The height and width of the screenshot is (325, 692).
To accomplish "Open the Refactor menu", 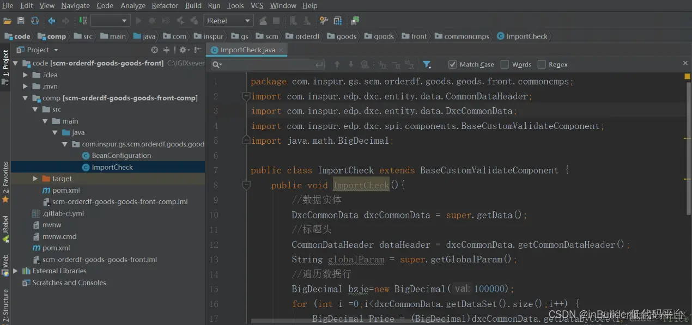I will pos(165,5).
